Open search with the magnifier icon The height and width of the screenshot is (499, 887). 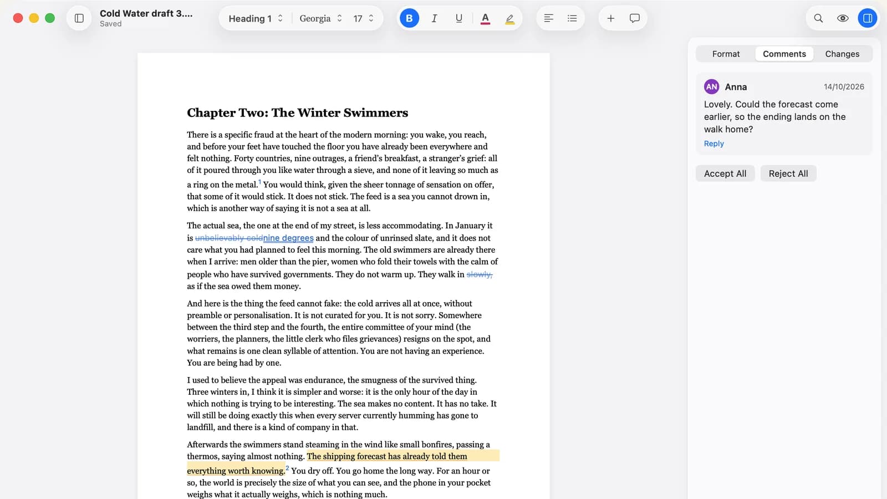[818, 18]
